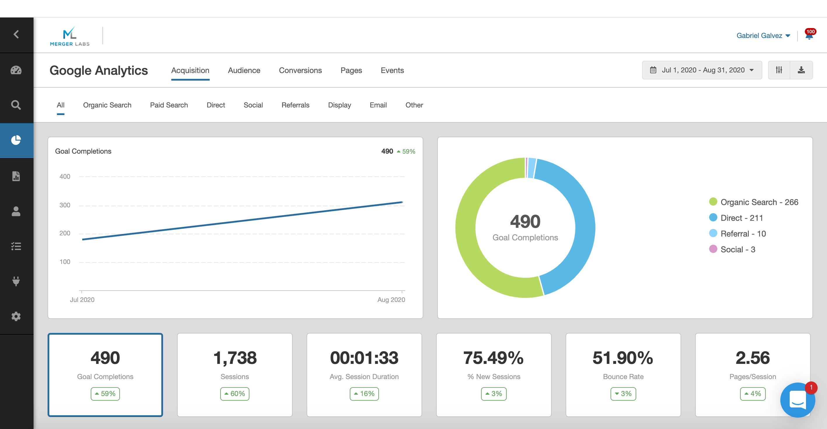Click the Jul 2020 axis label
The height and width of the screenshot is (429, 827).
coord(82,300)
